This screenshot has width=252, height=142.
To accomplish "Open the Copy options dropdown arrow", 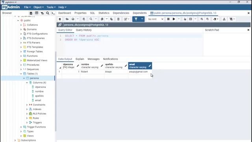I will click(107, 19).
